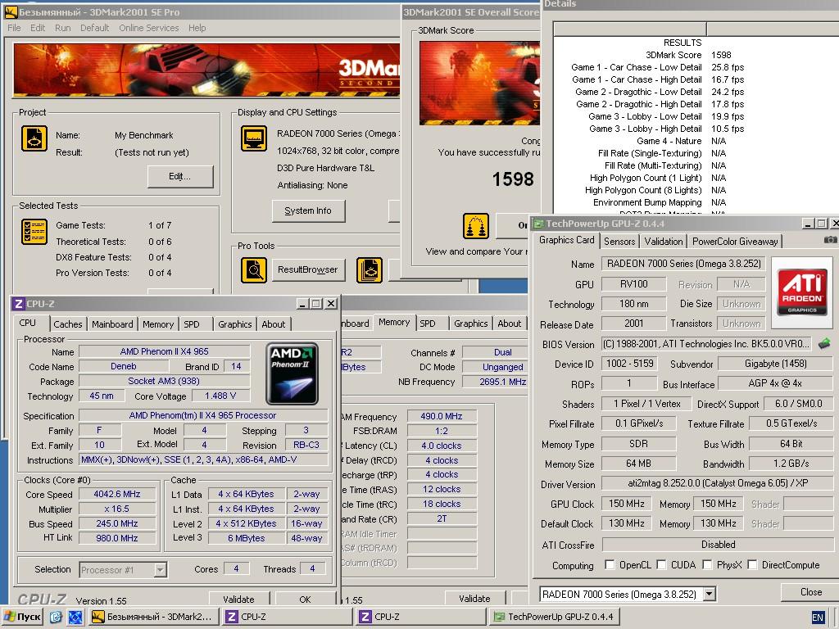The height and width of the screenshot is (629, 839).
Task: Switch to the Mainboard tab in front CPU-Z
Action: (112, 324)
